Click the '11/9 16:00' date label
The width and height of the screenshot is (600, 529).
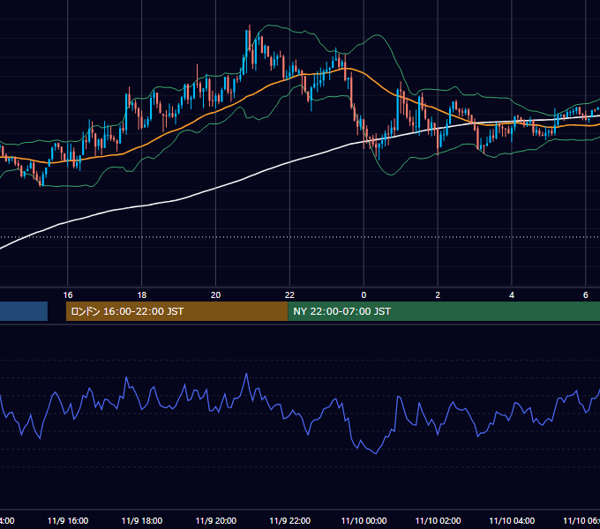point(68,520)
